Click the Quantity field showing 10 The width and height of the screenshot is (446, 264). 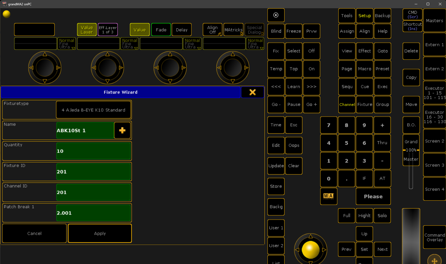(93, 151)
